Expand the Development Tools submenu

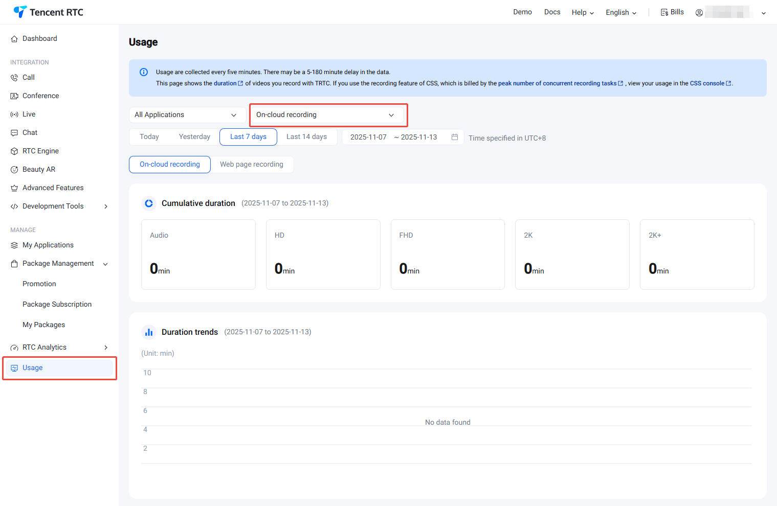point(106,206)
